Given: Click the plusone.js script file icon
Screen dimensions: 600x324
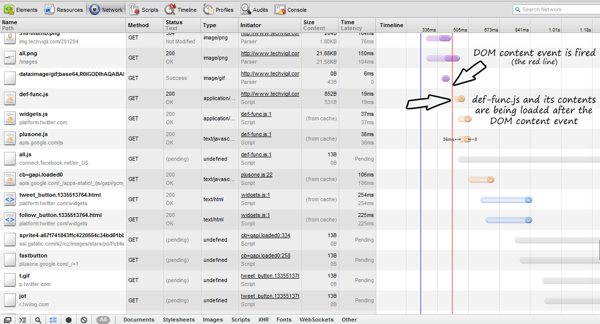Looking at the screenshot, I should pos(10,139).
